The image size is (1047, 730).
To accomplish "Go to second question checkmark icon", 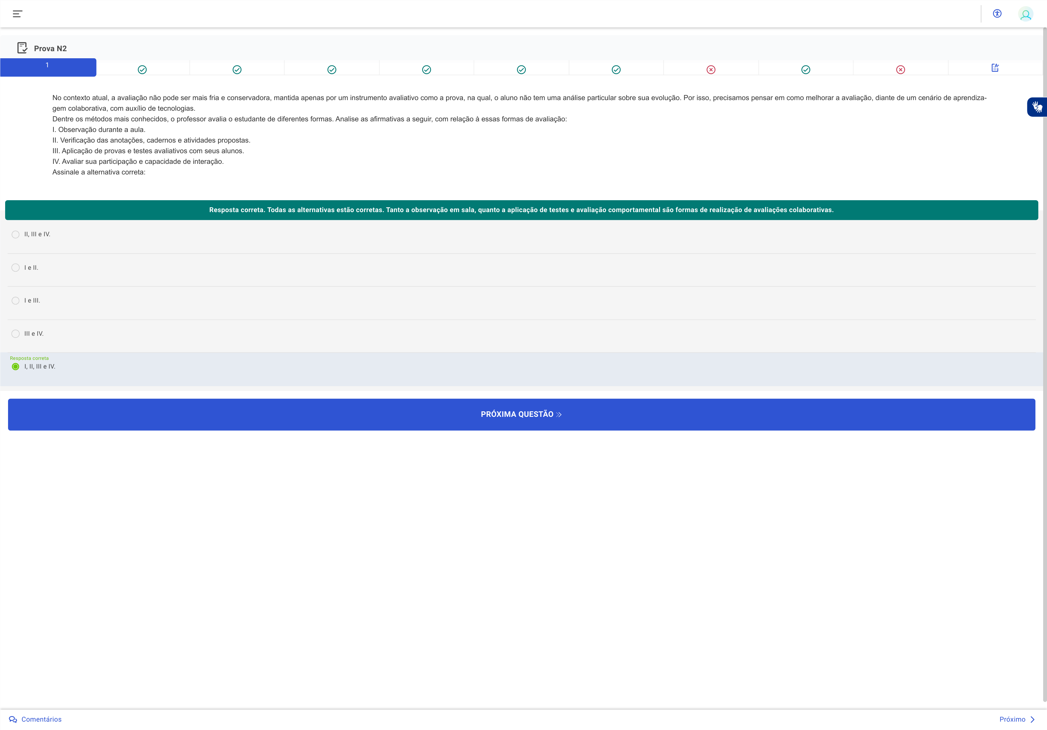I will tap(142, 70).
